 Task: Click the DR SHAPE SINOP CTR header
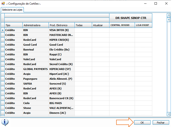click(x=131, y=18)
